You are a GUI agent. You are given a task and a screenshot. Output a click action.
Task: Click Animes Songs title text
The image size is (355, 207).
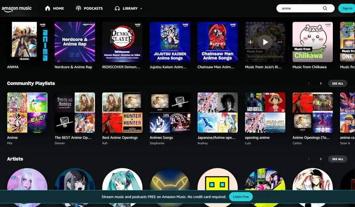coord(161,137)
